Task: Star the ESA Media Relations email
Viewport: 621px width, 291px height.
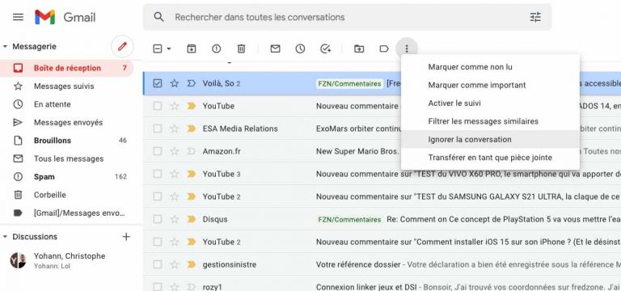Action: pos(175,129)
